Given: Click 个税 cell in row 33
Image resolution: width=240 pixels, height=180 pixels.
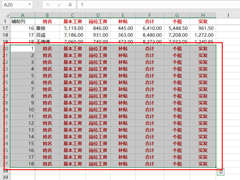Looking at the screenshot, I should click(x=177, y=137).
